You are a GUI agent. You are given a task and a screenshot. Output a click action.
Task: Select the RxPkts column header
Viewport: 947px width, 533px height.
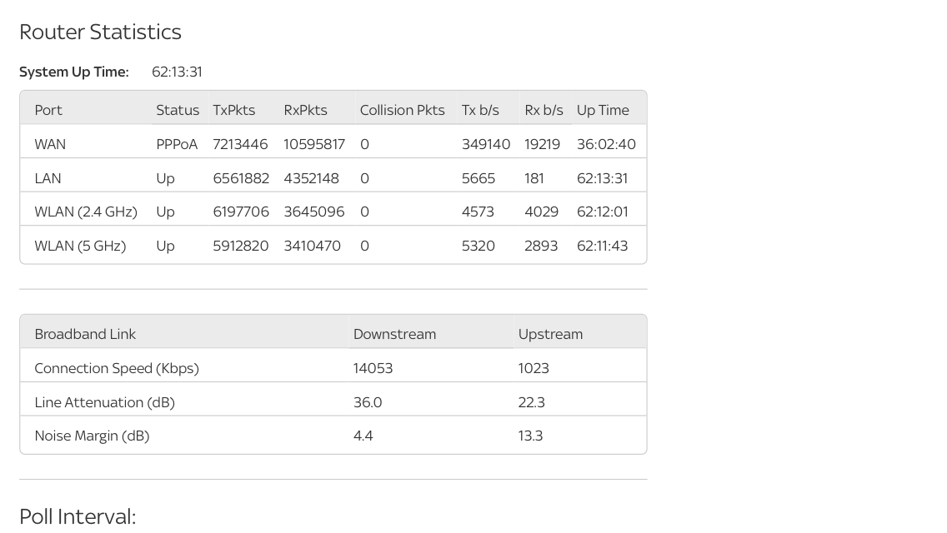305,109
